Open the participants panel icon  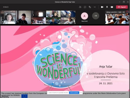tap(80, 7)
